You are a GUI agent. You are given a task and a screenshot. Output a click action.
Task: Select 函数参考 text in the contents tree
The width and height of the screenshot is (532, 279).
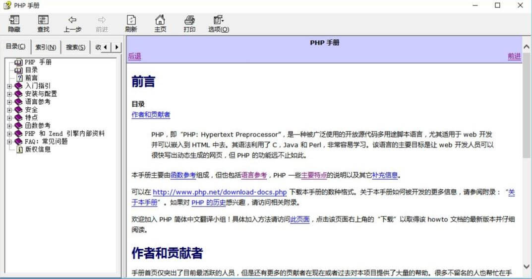(38, 126)
